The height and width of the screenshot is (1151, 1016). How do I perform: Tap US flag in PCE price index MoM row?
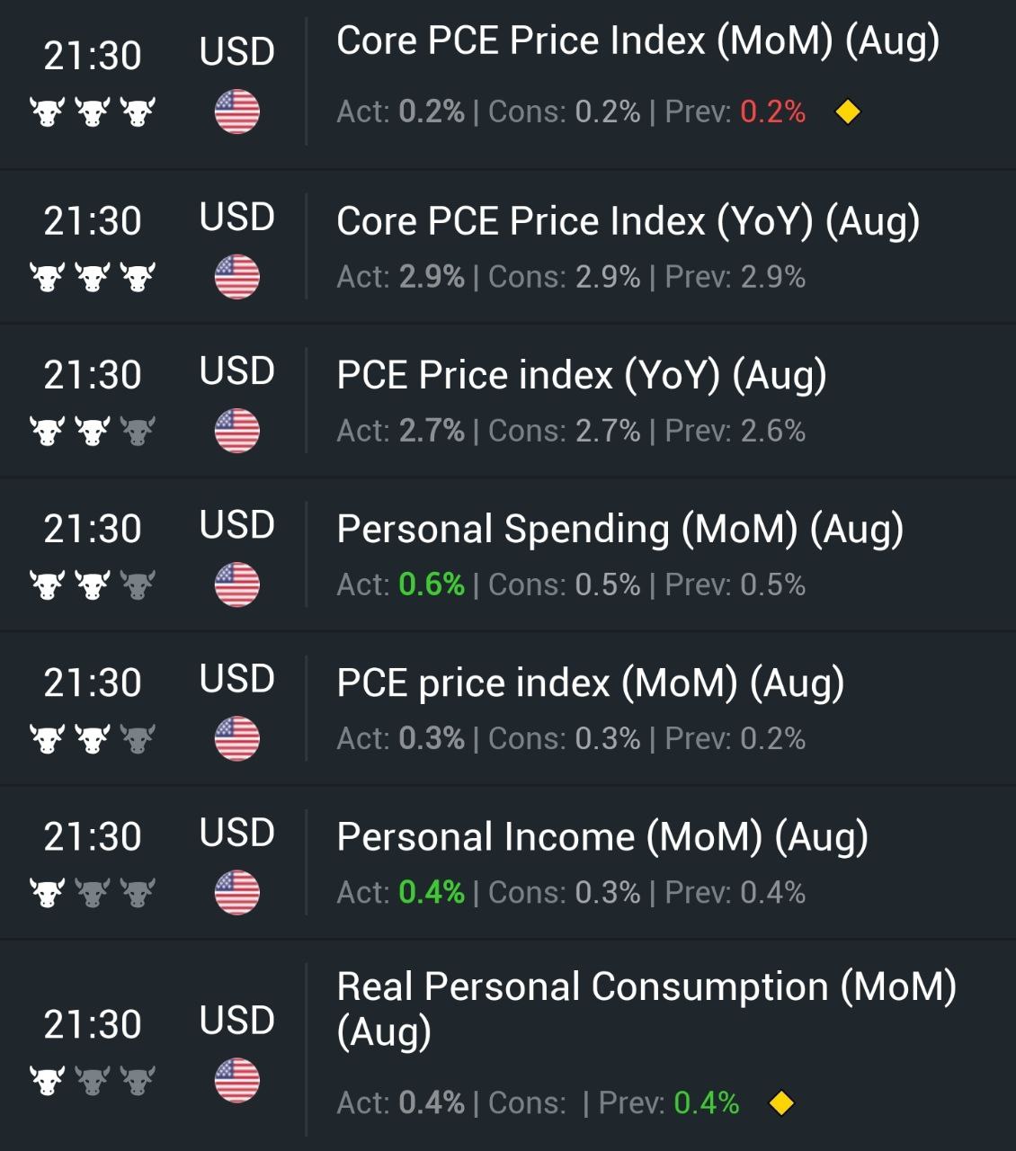coord(237,738)
